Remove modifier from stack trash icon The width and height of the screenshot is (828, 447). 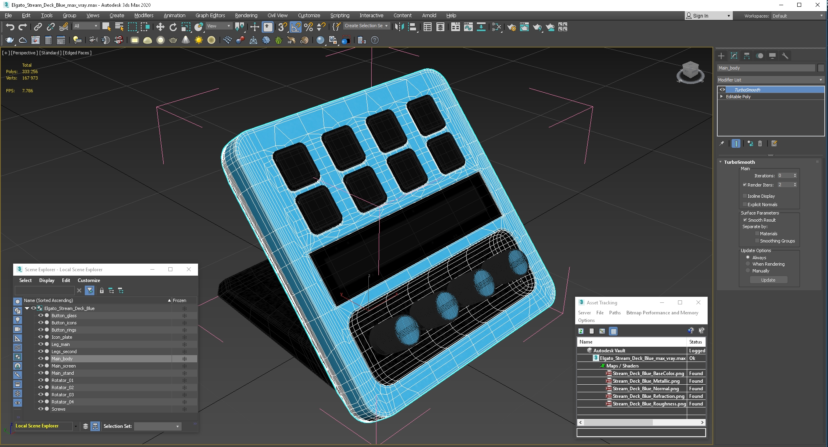click(x=760, y=143)
